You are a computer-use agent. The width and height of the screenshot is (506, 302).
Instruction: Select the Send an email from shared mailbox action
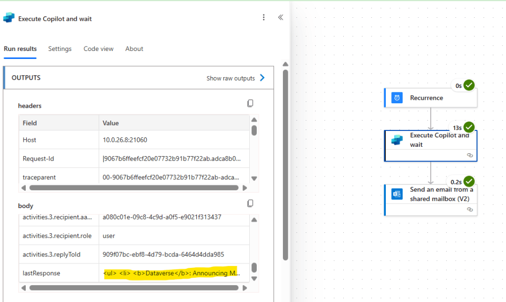[435, 195]
